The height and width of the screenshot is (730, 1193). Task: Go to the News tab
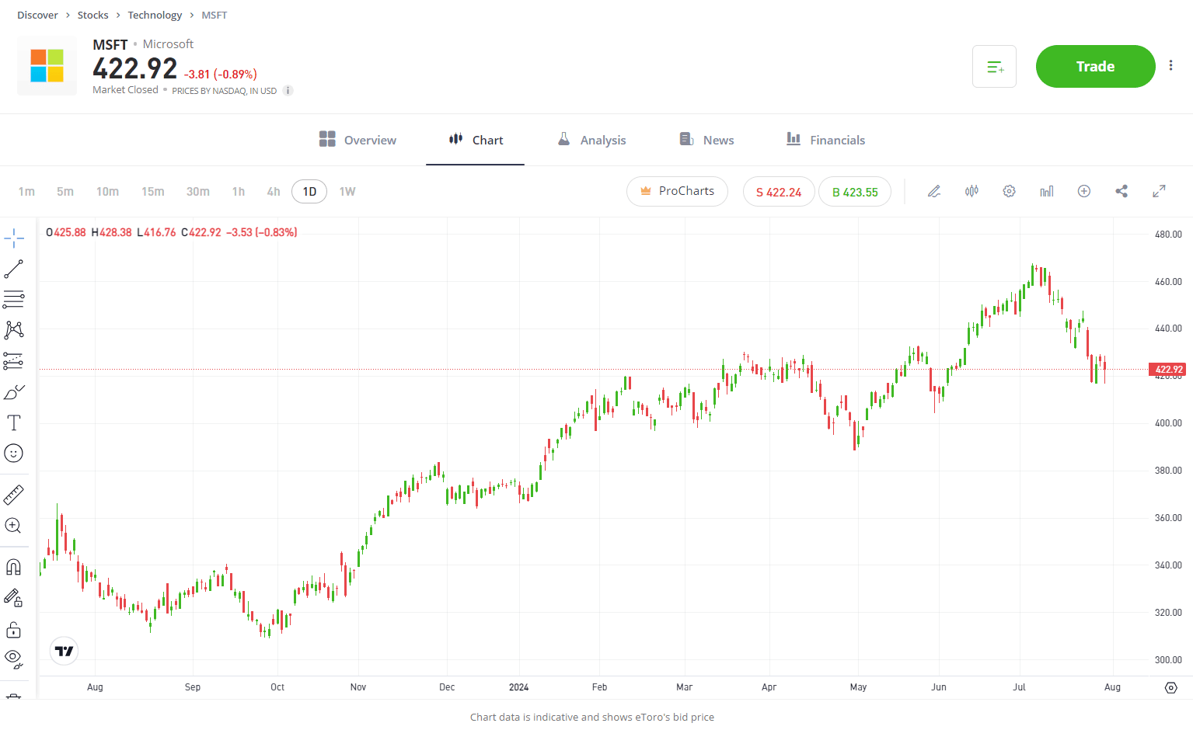tap(706, 140)
